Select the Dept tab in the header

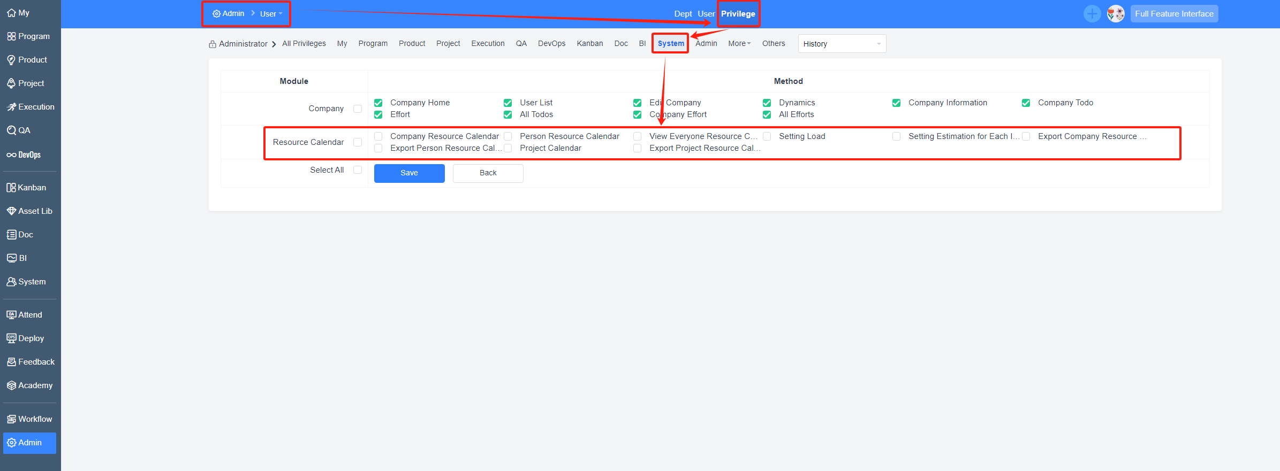point(683,14)
